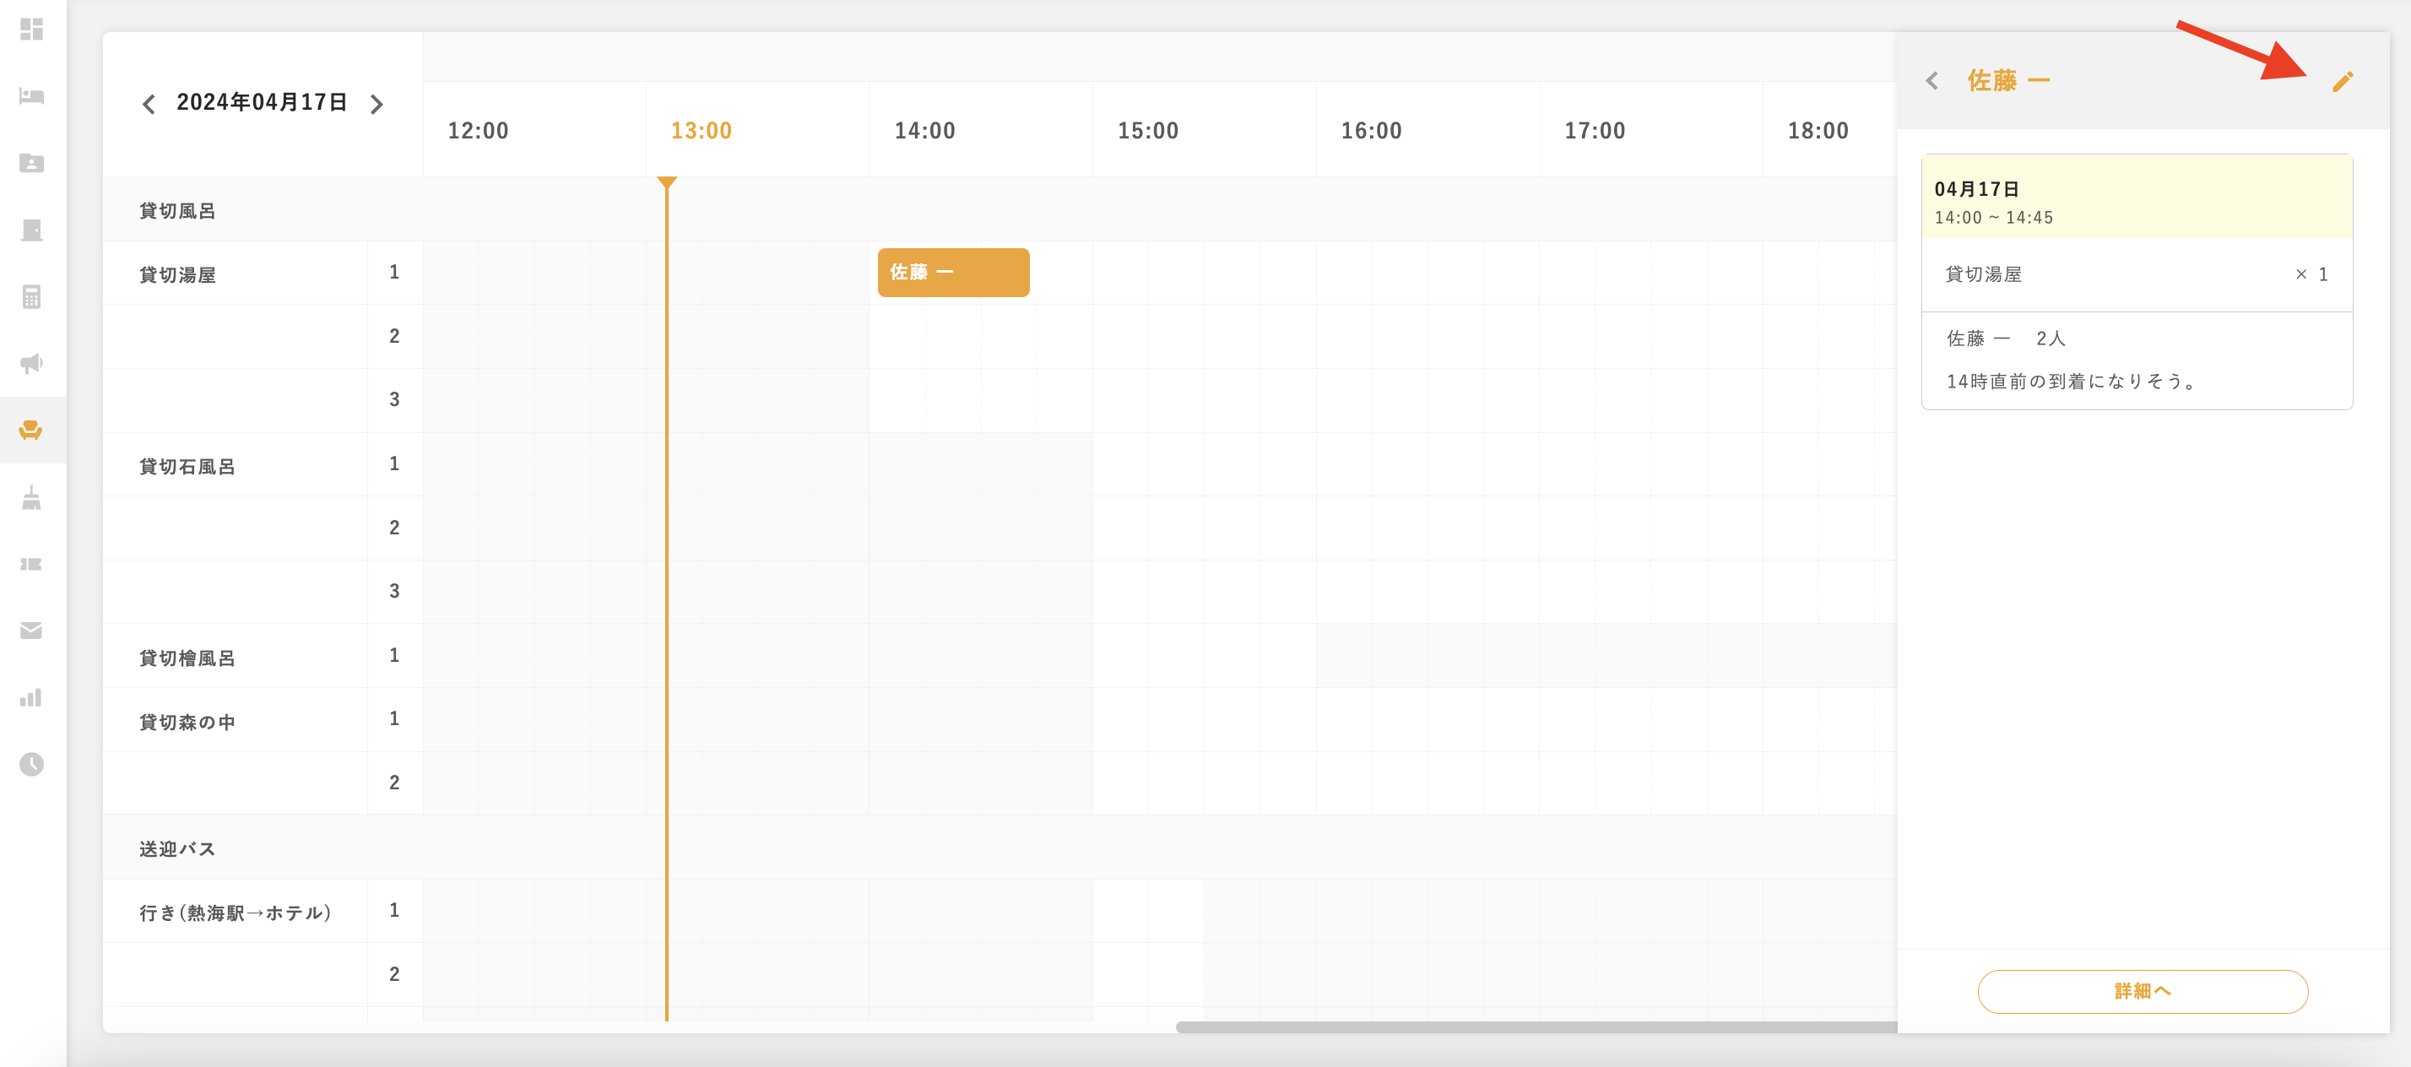The height and width of the screenshot is (1067, 2411).
Task: Open the customer folder icon
Action: point(32,163)
